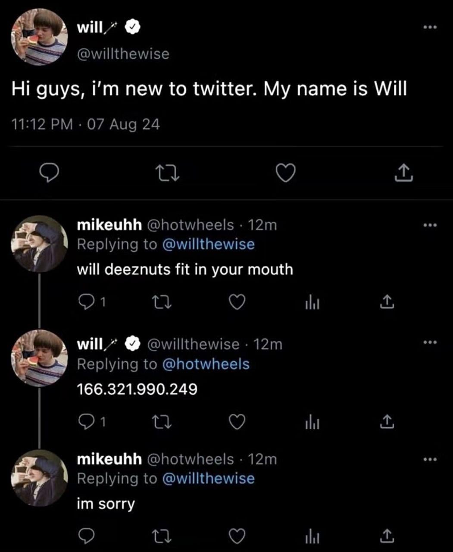Screen dimensions: 453x552
Task: Reply to the 'will deeznuts' tweet
Action: tap(85, 302)
